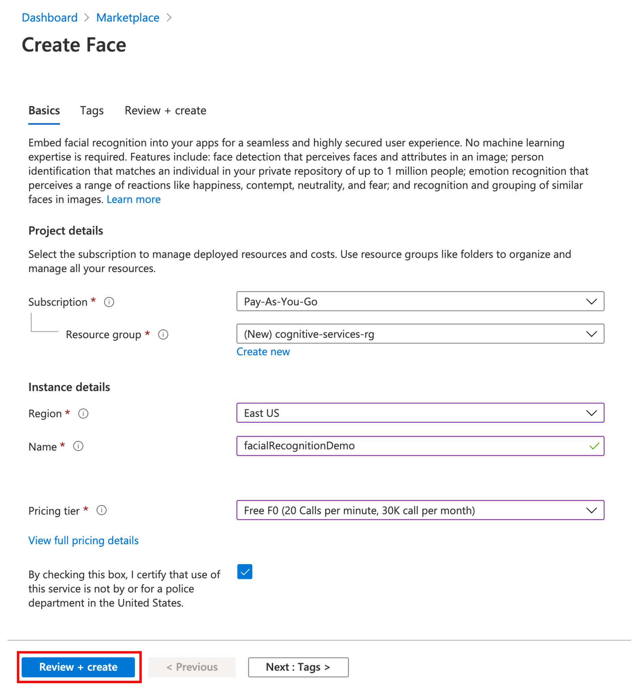Select the Review + create tab
The height and width of the screenshot is (699, 638).
click(165, 110)
